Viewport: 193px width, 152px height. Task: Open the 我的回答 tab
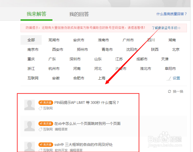(x=79, y=14)
